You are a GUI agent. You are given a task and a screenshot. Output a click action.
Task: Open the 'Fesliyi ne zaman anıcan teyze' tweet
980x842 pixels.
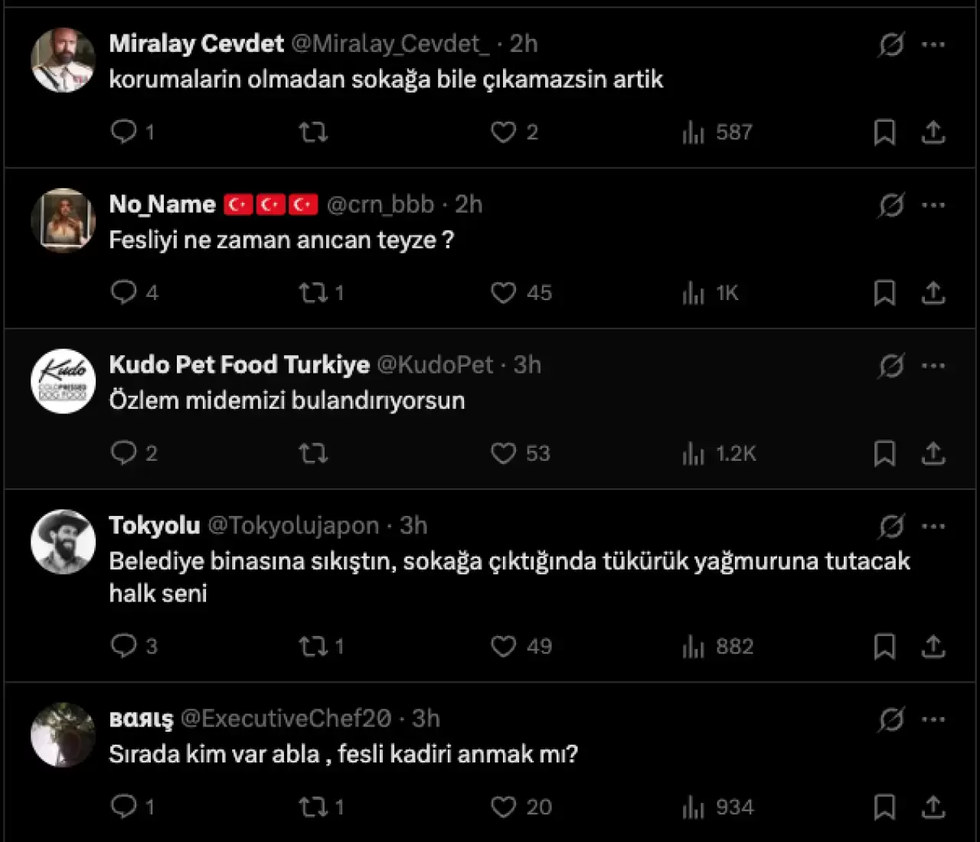click(281, 240)
